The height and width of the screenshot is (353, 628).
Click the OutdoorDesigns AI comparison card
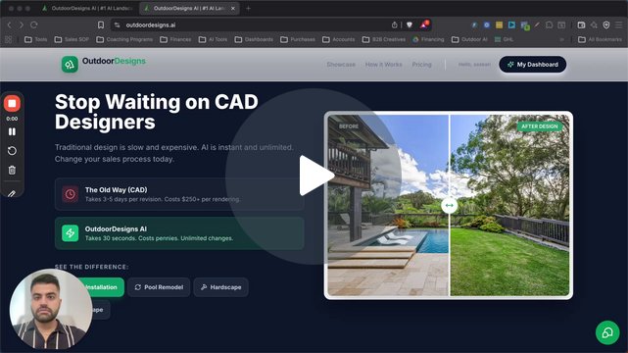(179, 233)
